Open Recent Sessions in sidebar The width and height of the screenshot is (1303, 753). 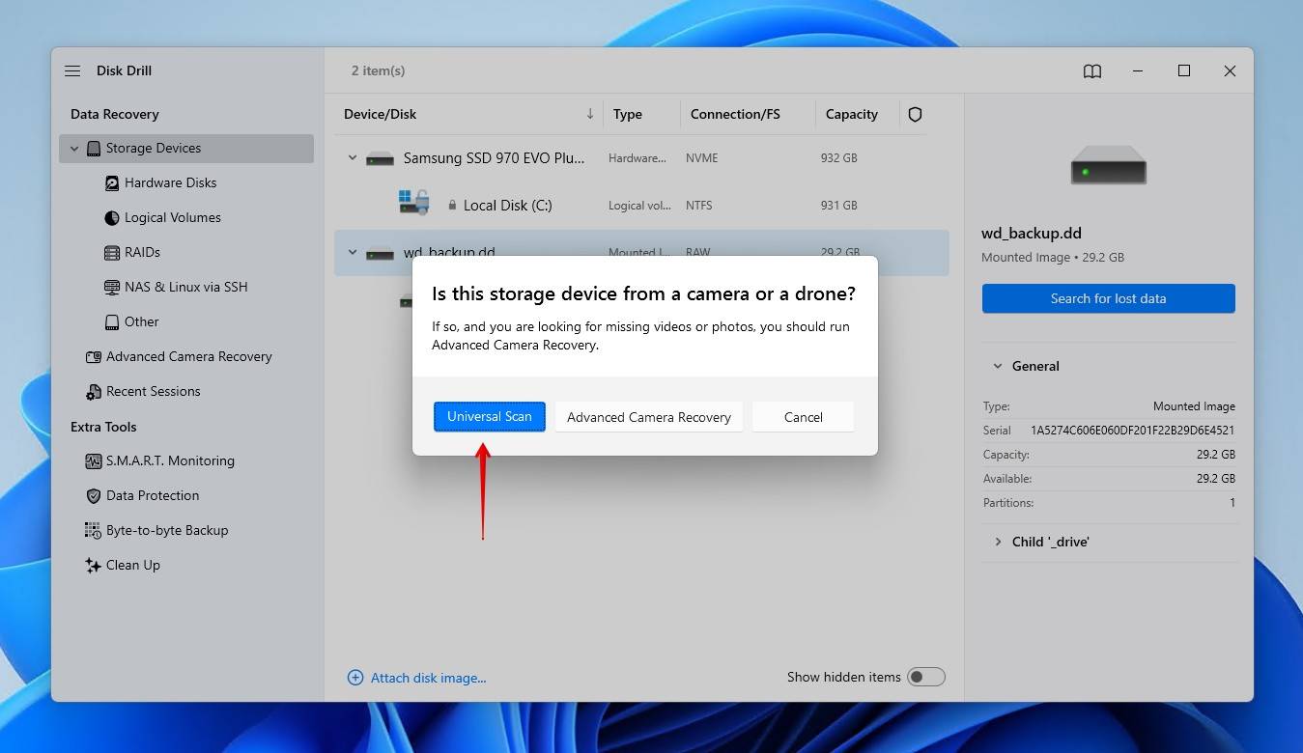153,391
